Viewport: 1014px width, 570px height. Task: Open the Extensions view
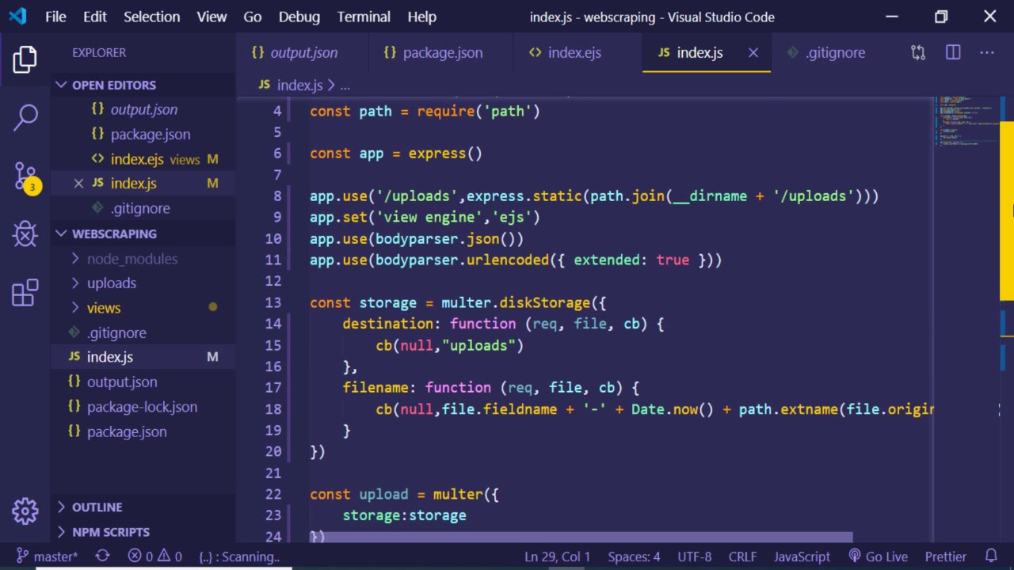click(25, 292)
